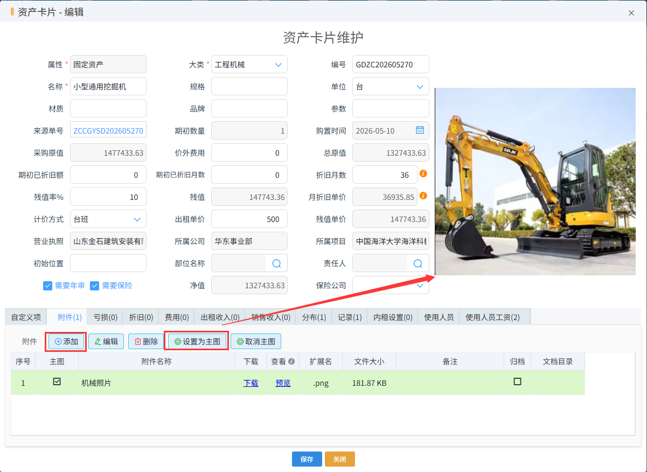
Task: Click the orange marker icon before the dialog title
Action: 12,12
